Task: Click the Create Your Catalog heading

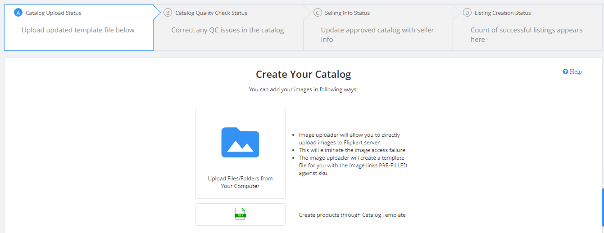Action: click(303, 74)
